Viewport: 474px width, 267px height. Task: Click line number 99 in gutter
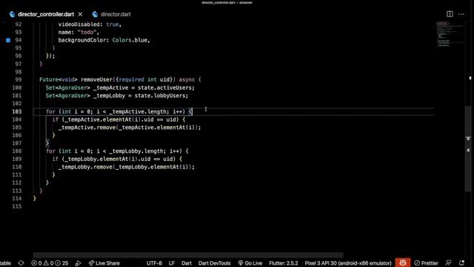19,79
